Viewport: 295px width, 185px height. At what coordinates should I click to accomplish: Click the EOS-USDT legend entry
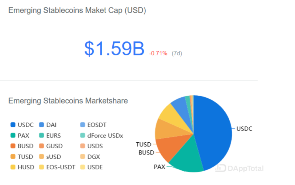(57, 167)
